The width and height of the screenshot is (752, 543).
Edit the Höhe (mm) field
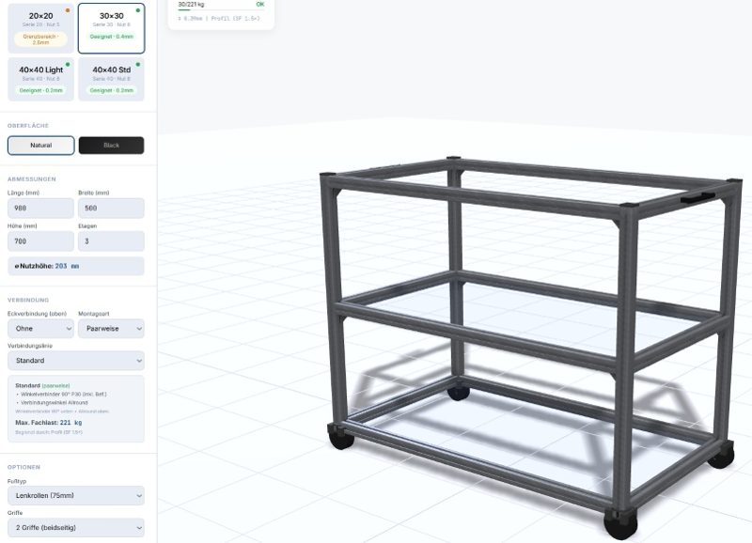point(40,241)
